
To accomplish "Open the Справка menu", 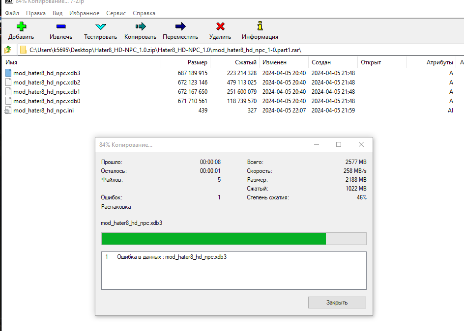I will [144, 13].
